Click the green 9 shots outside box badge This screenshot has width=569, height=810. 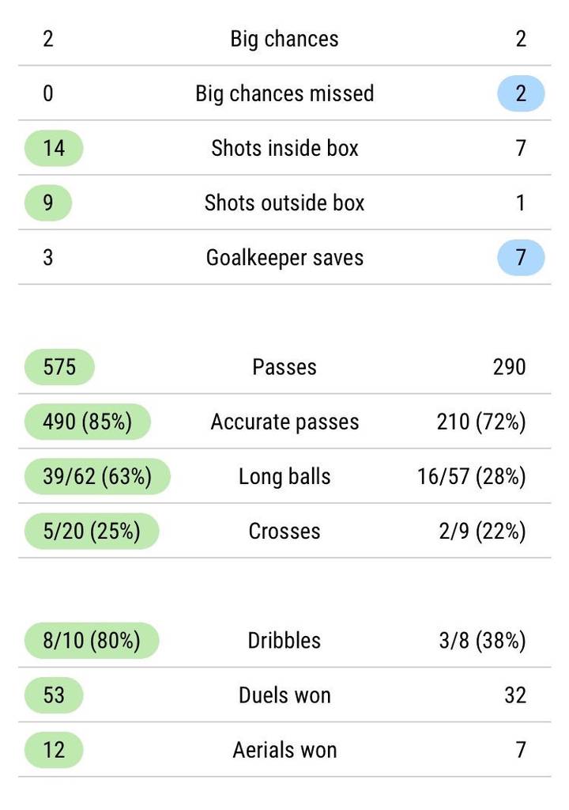(48, 202)
